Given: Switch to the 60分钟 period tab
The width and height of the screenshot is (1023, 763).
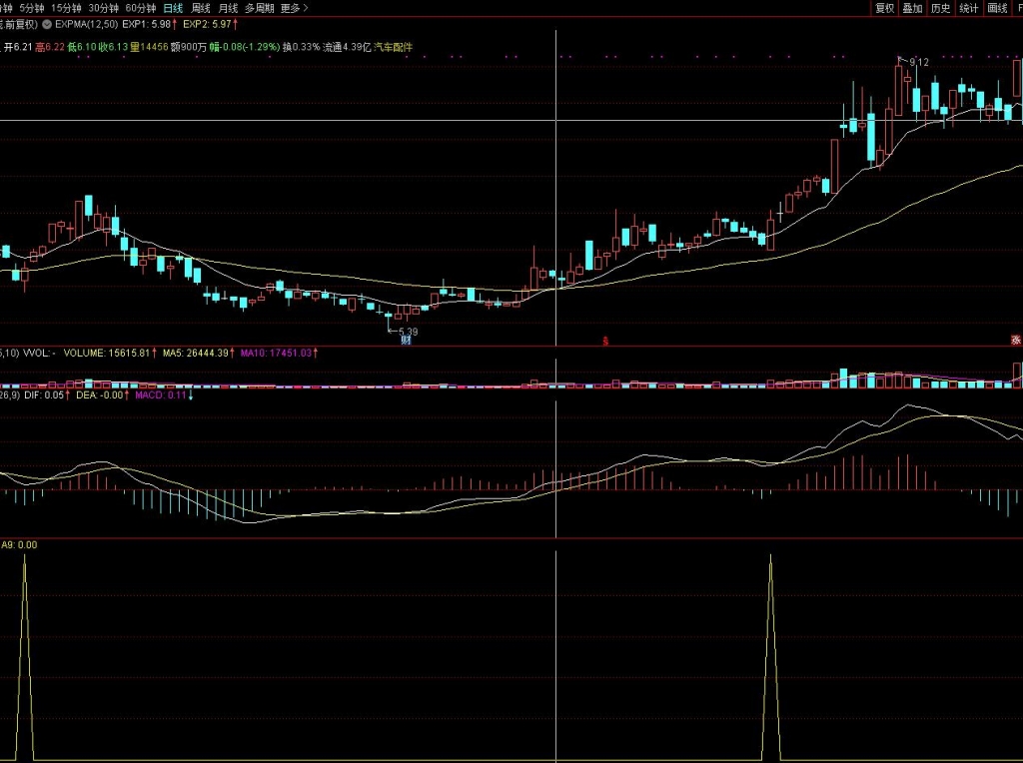Looking at the screenshot, I should tap(140, 8).
